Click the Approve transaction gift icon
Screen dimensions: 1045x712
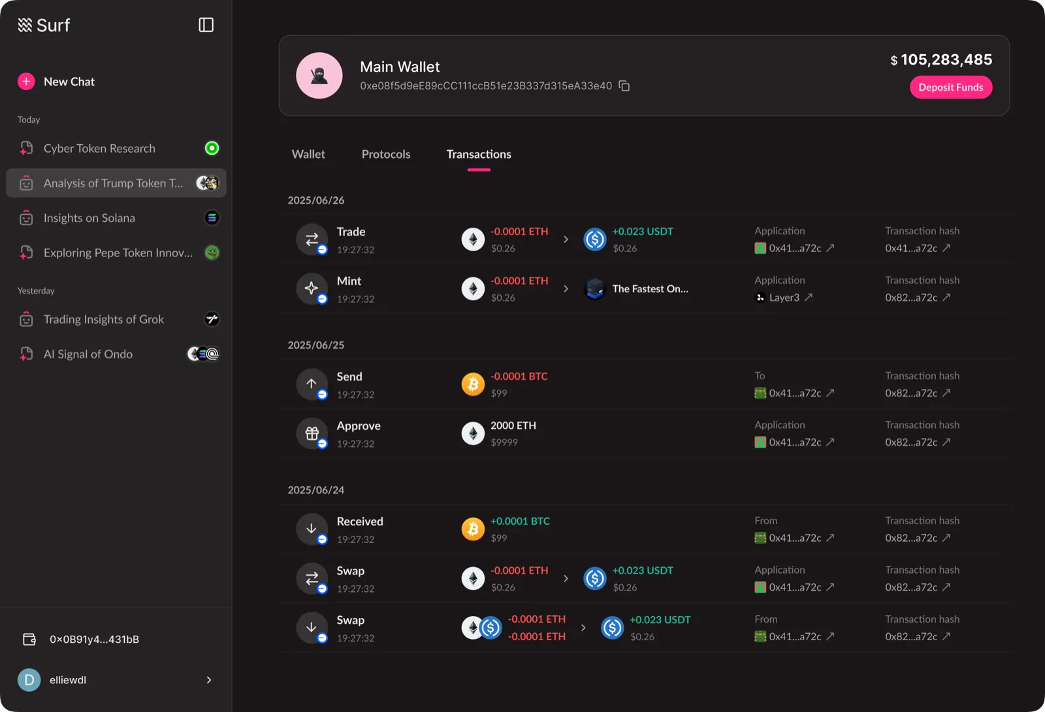(312, 433)
